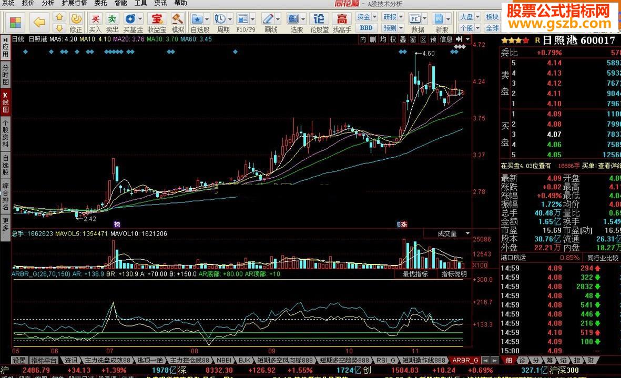Viewport: 621px width, 378px height.
Task: Switch to the 分时图 sidebar tab
Action: tap(6, 75)
